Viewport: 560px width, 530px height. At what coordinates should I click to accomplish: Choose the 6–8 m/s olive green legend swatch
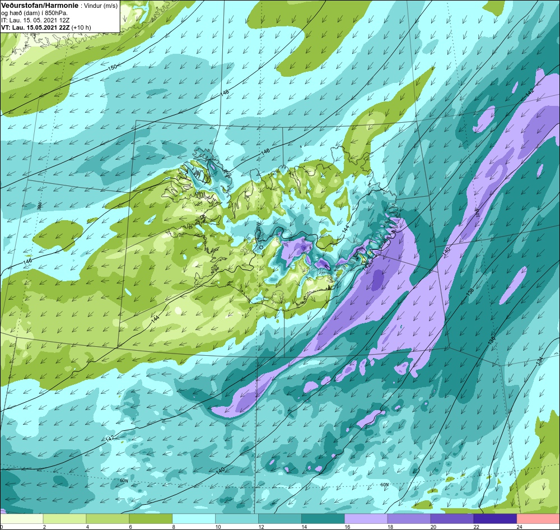pos(151,519)
